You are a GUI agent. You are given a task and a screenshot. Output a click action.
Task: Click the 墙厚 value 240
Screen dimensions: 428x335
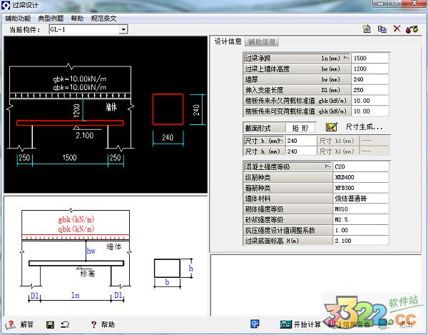coord(370,79)
